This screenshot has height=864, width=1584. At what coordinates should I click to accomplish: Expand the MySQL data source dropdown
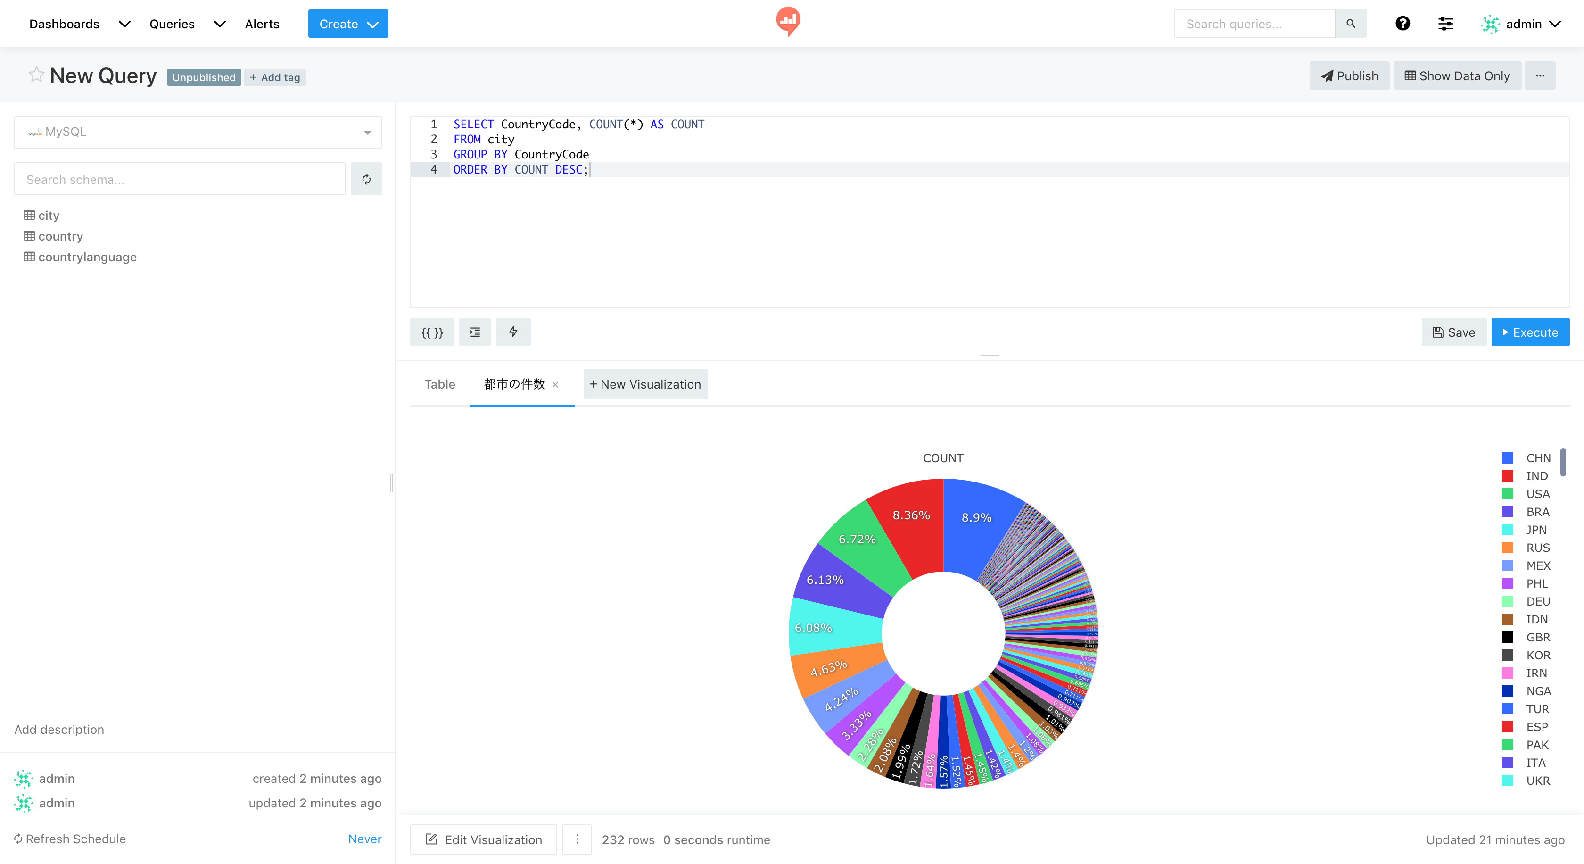[198, 132]
